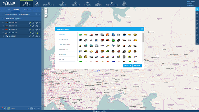The width and height of the screenshot is (199, 112).
Task: Toggle checked info icon for Е768РР777
Action: point(37,33)
